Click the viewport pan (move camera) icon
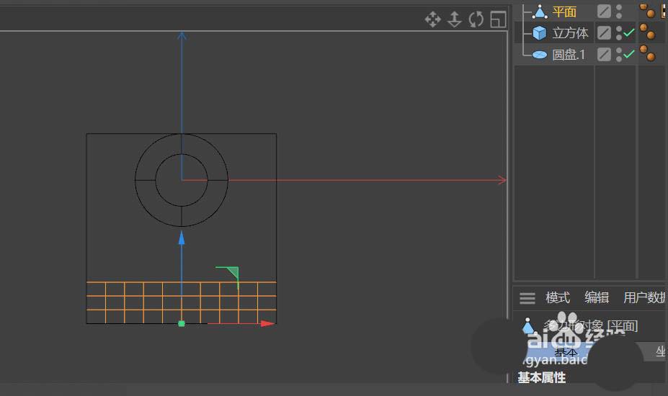 coord(432,19)
